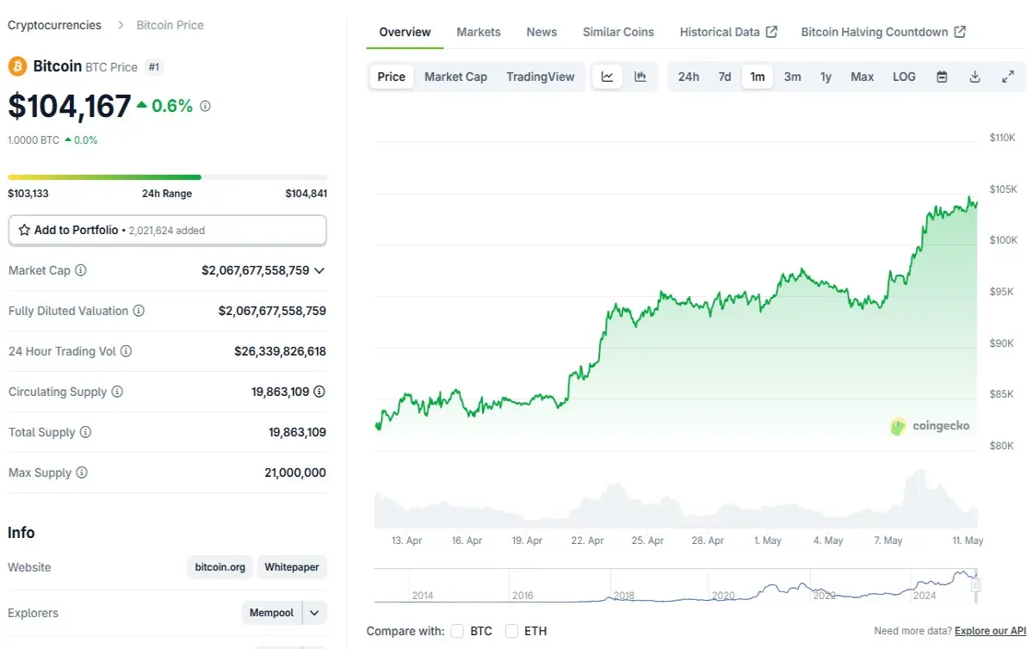Screen dimensions: 1033x649
Task: Select Market Cap chart mode
Action: coord(455,77)
